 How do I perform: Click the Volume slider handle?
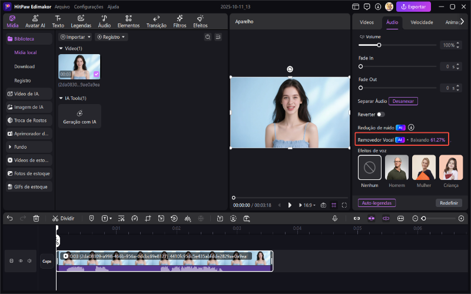coord(379,45)
